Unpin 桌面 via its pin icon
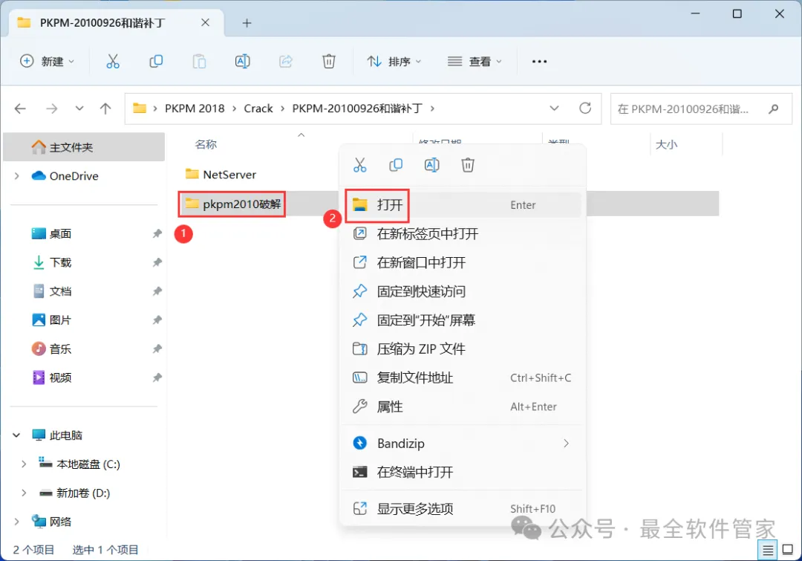 point(157,233)
